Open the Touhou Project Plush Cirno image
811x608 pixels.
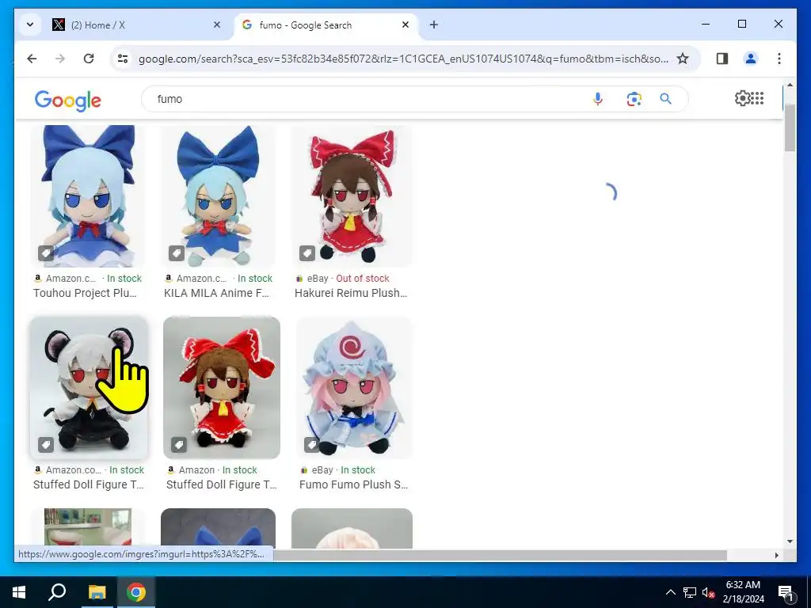tap(88, 196)
